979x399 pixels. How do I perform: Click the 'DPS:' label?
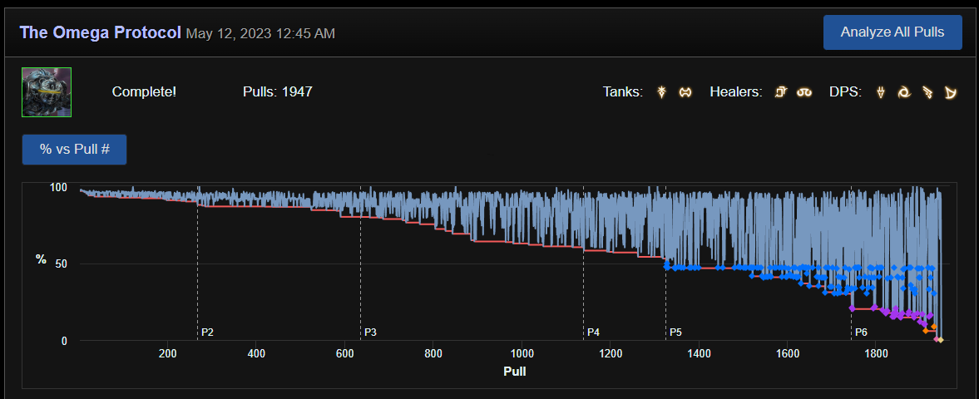[x=845, y=92]
